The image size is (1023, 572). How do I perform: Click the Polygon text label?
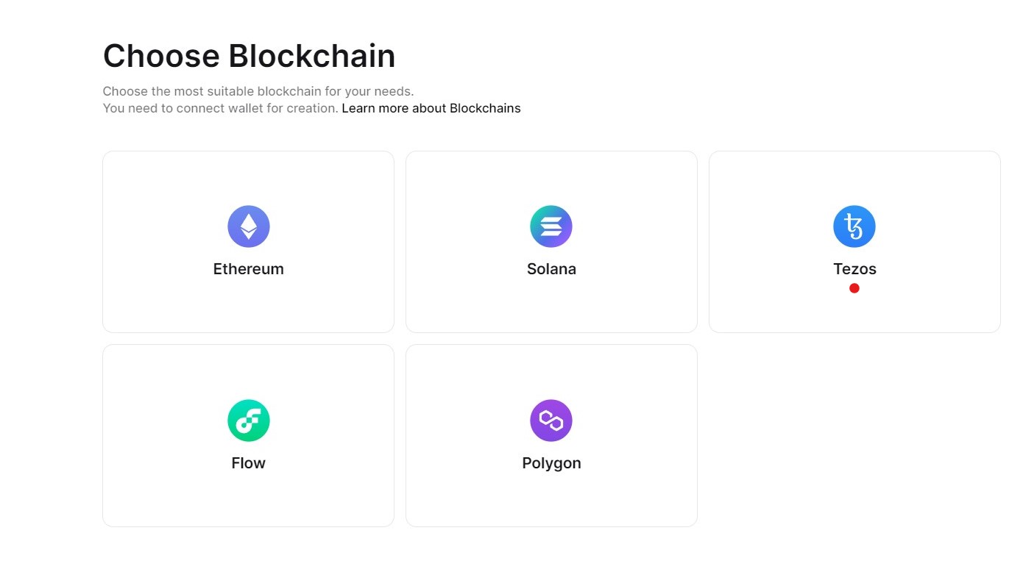(551, 463)
